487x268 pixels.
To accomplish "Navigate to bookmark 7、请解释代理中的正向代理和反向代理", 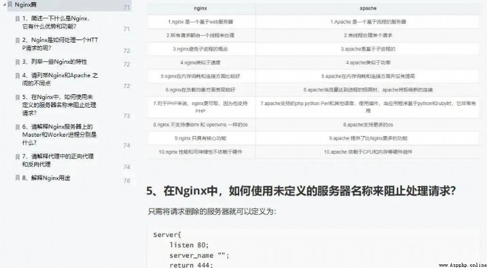I will coord(58,160).
